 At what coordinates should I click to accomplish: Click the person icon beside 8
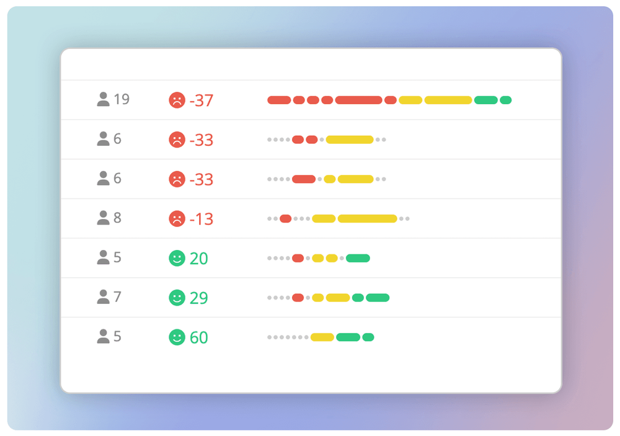tap(103, 218)
